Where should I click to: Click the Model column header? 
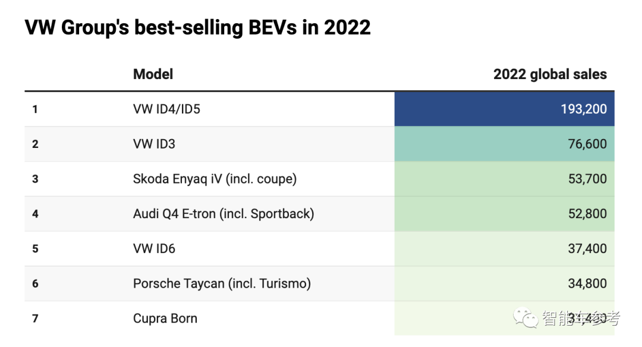click(x=153, y=74)
